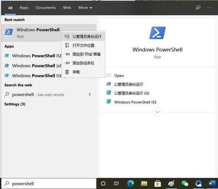
Task: Click Windows PowerShell ISE in details pane
Action: click(x=135, y=102)
